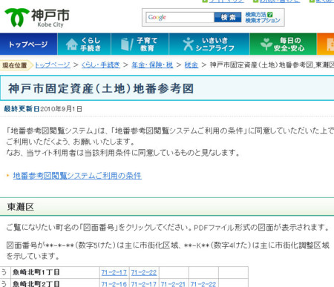
Task: Open map 71-2-16 for 魚崎北町2丁目
Action: point(114,284)
